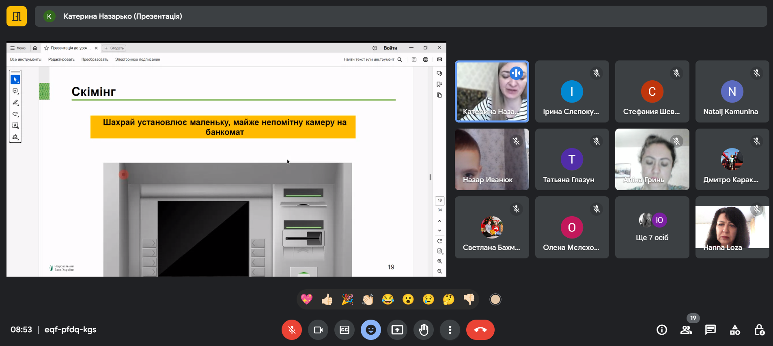Expand the 'Ще 7 осіб' tile
This screenshot has width=773, height=346.
pos(652,228)
